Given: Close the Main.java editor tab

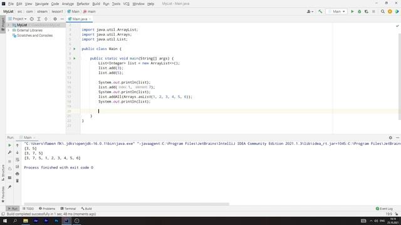Looking at the screenshot, I should 90,19.
